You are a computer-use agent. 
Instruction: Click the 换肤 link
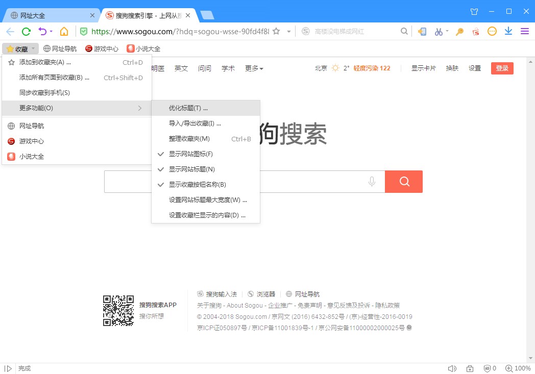click(452, 68)
